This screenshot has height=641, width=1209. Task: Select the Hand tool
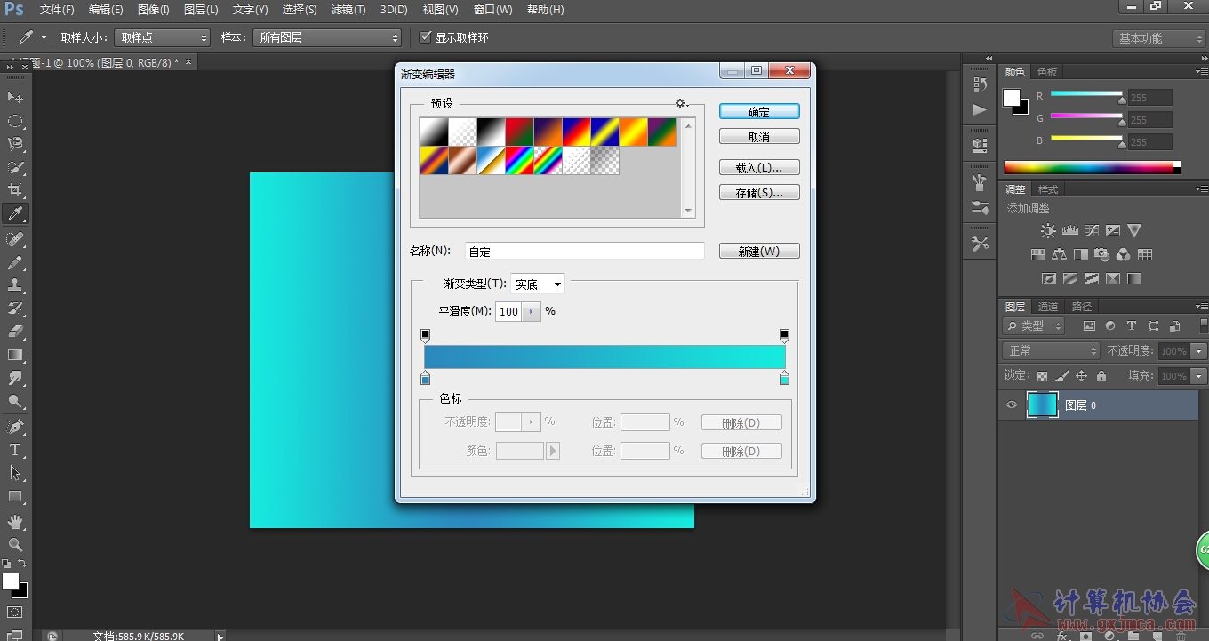pyautogui.click(x=15, y=522)
